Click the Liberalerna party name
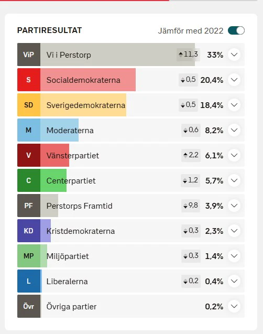This screenshot has width=263, height=334. pyautogui.click(x=67, y=282)
